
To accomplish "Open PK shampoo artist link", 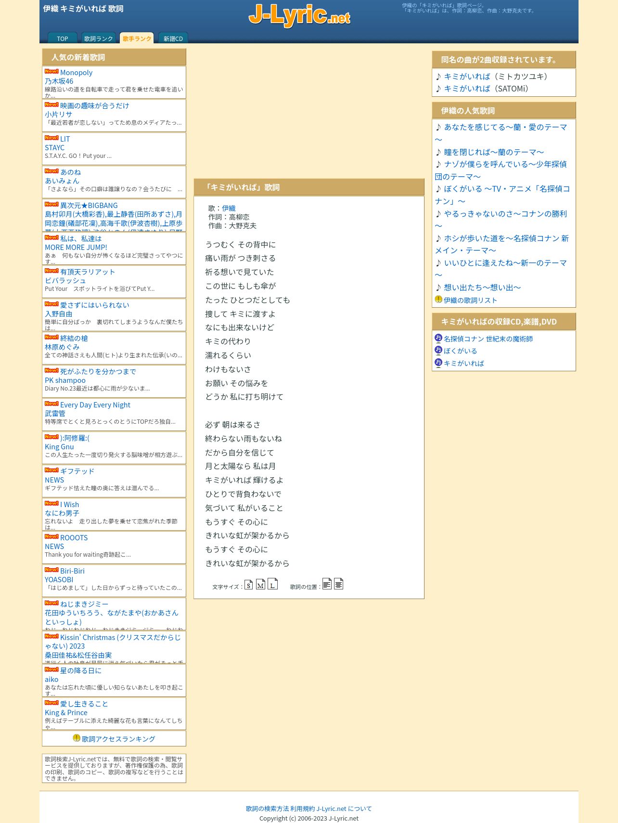I will pos(65,380).
